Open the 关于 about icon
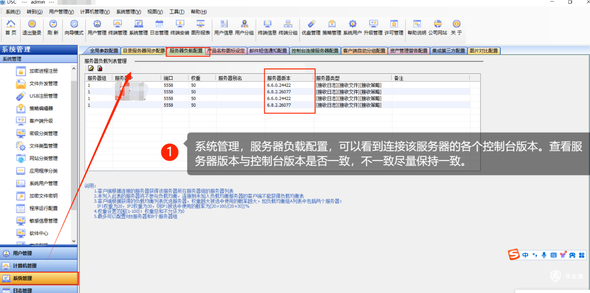The width and height of the screenshot is (590, 293). pyautogui.click(x=456, y=28)
